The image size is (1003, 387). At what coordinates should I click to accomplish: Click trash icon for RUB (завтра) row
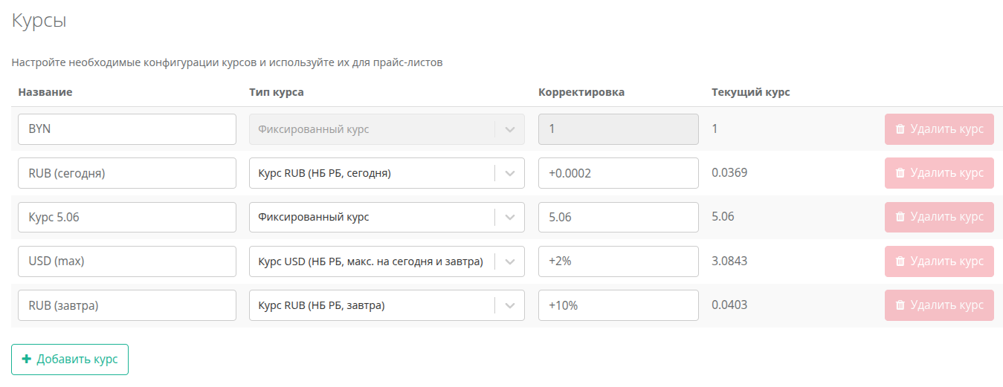click(900, 305)
